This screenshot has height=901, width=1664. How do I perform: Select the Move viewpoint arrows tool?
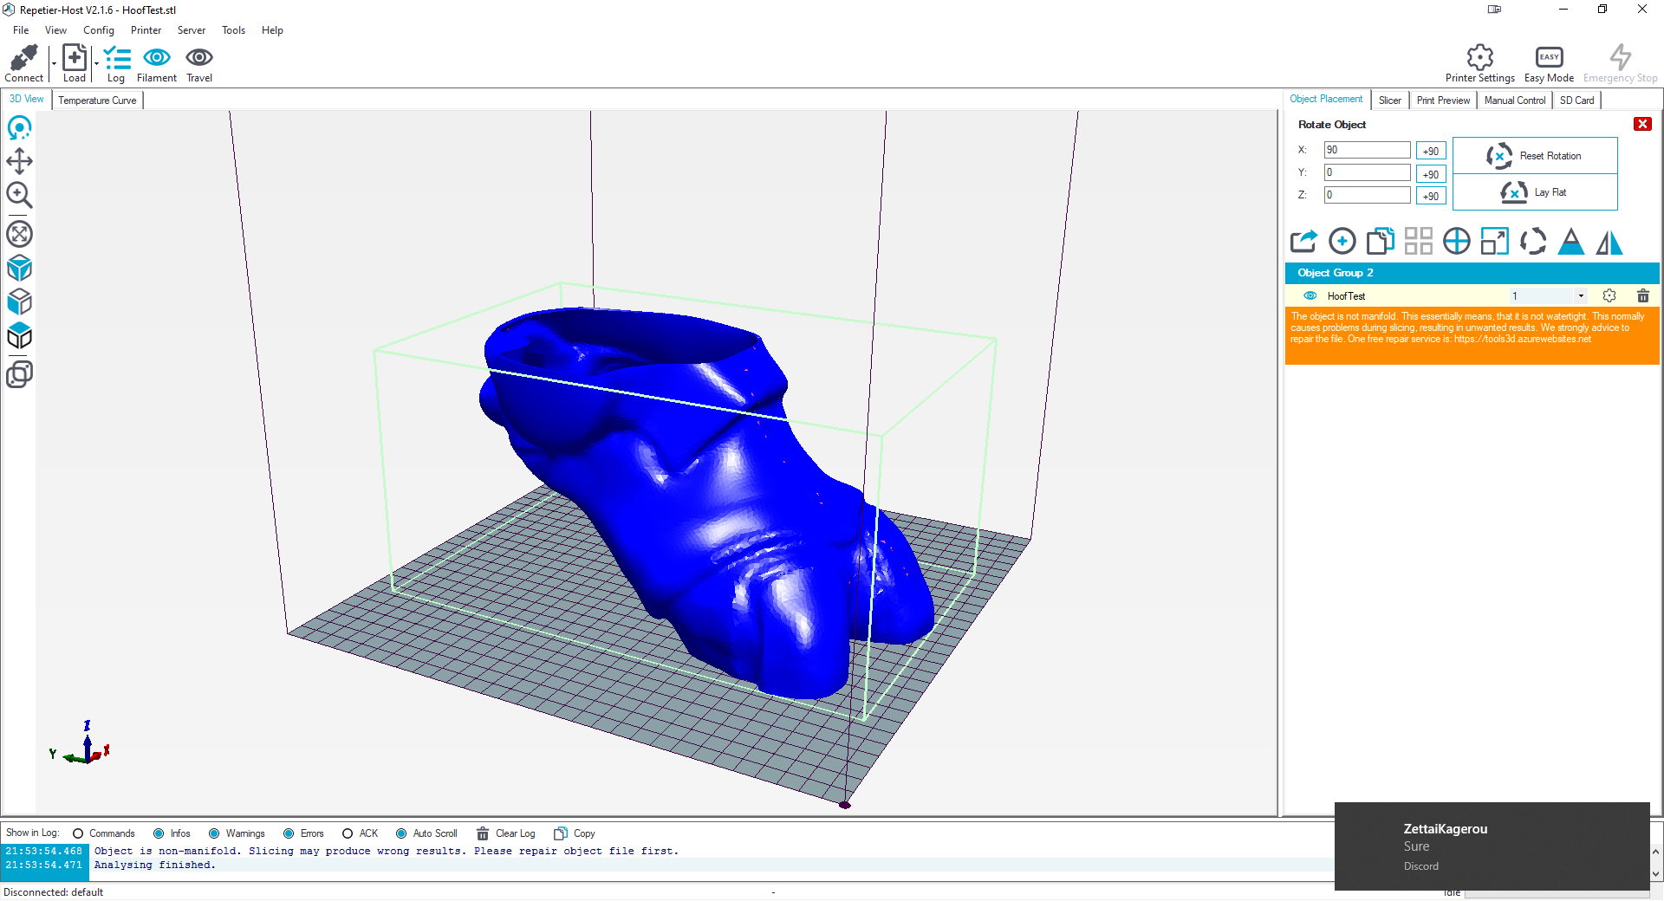pyautogui.click(x=19, y=161)
